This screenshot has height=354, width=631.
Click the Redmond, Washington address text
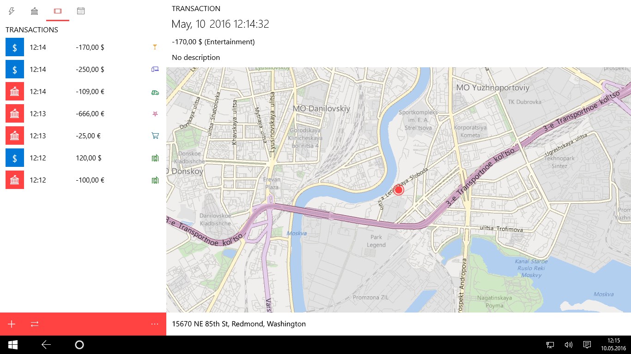239,324
